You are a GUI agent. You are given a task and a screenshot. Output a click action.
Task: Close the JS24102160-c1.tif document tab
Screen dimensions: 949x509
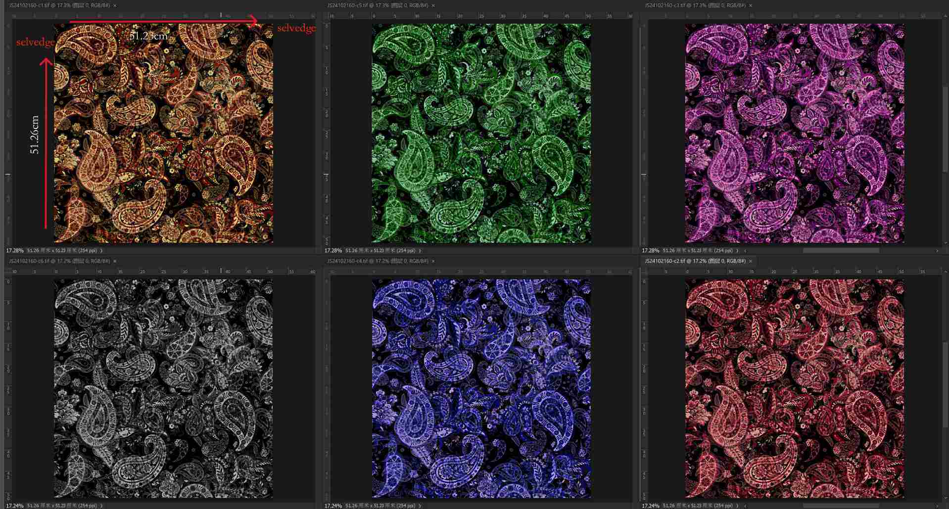click(115, 5)
